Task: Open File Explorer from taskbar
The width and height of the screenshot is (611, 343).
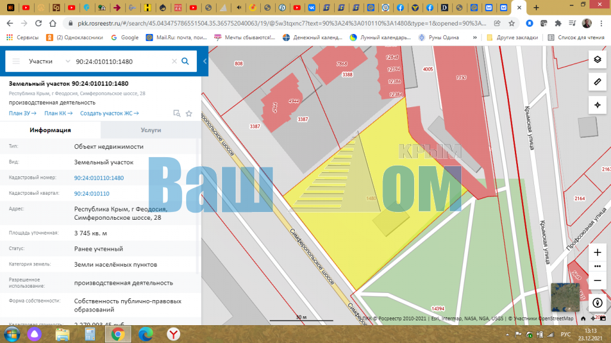Action: coord(62,335)
